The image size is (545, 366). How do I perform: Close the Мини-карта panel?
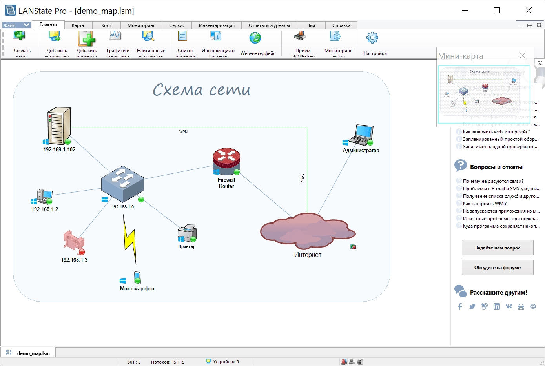point(522,56)
